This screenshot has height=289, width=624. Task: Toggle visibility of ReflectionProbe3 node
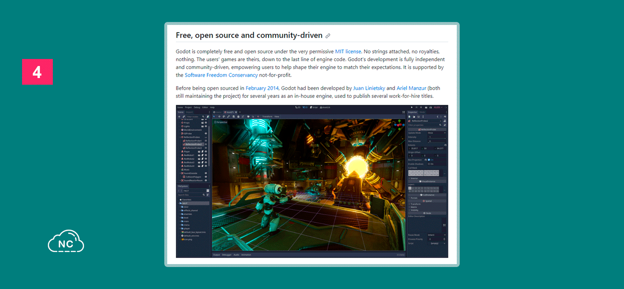(x=206, y=148)
